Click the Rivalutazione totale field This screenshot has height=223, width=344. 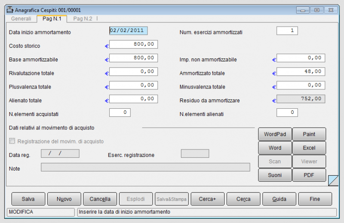pos(133,71)
